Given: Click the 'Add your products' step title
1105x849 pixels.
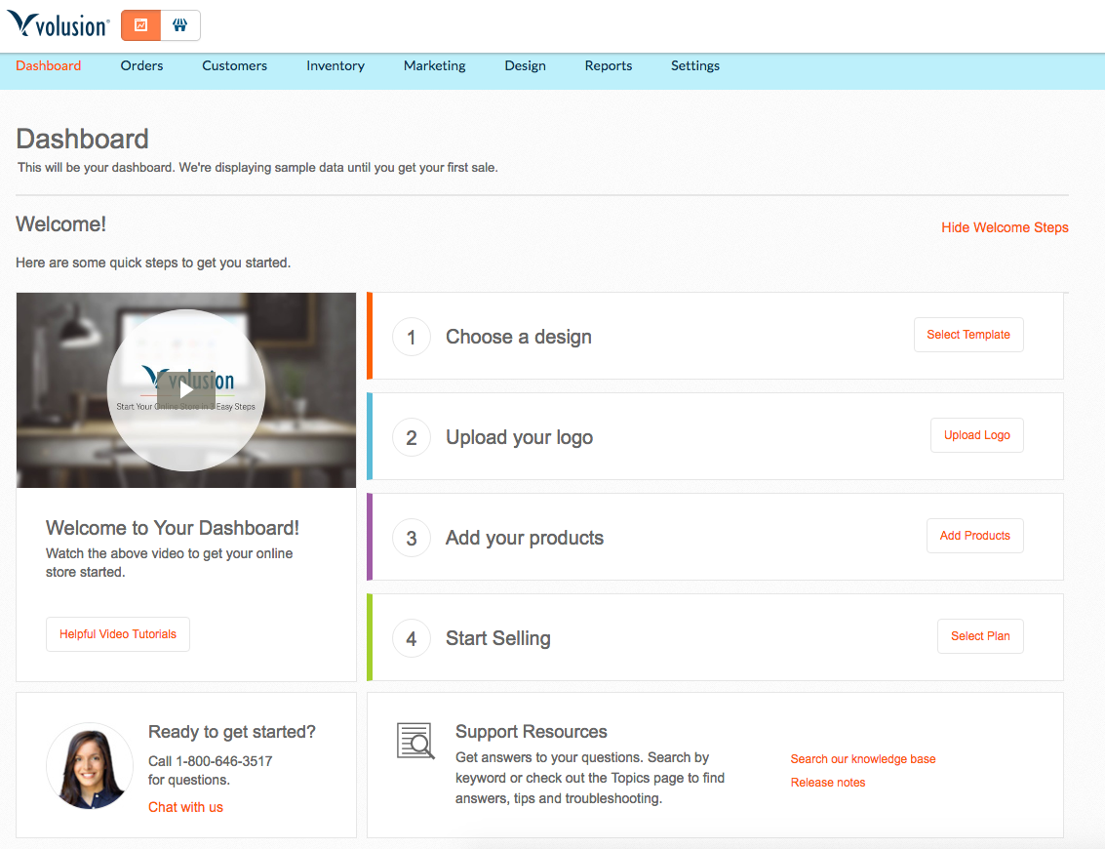Looking at the screenshot, I should coord(525,538).
